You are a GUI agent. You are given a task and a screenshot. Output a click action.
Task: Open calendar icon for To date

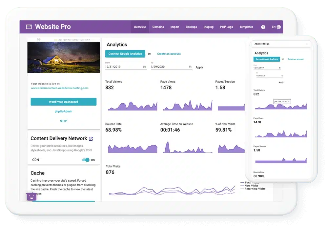click(190, 67)
